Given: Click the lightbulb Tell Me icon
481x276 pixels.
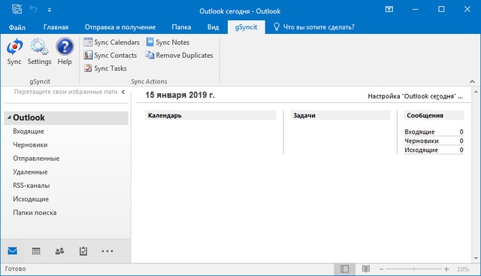Looking at the screenshot, I should (277, 27).
